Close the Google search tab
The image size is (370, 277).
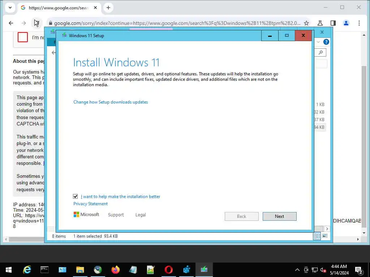(95, 8)
